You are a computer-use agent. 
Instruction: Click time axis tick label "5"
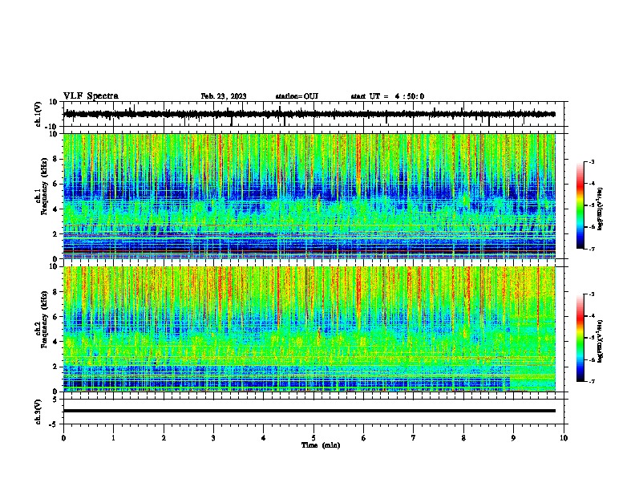313,438
